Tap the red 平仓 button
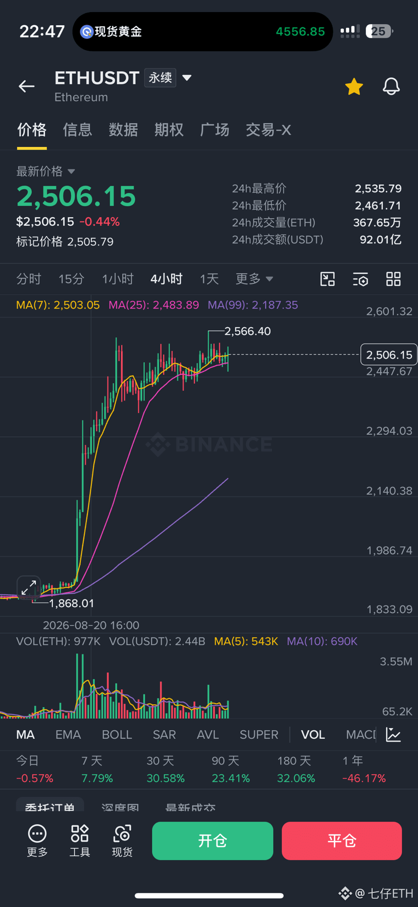Viewport: 418px width, 907px height. [342, 841]
